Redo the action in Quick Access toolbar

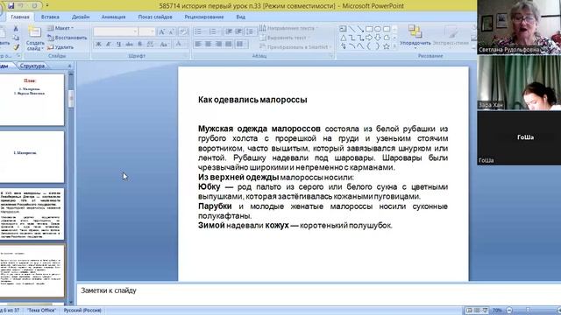click(34, 6)
